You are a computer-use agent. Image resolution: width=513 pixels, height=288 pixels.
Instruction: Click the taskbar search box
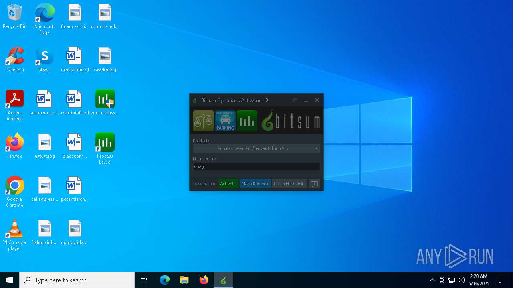pos(77,280)
